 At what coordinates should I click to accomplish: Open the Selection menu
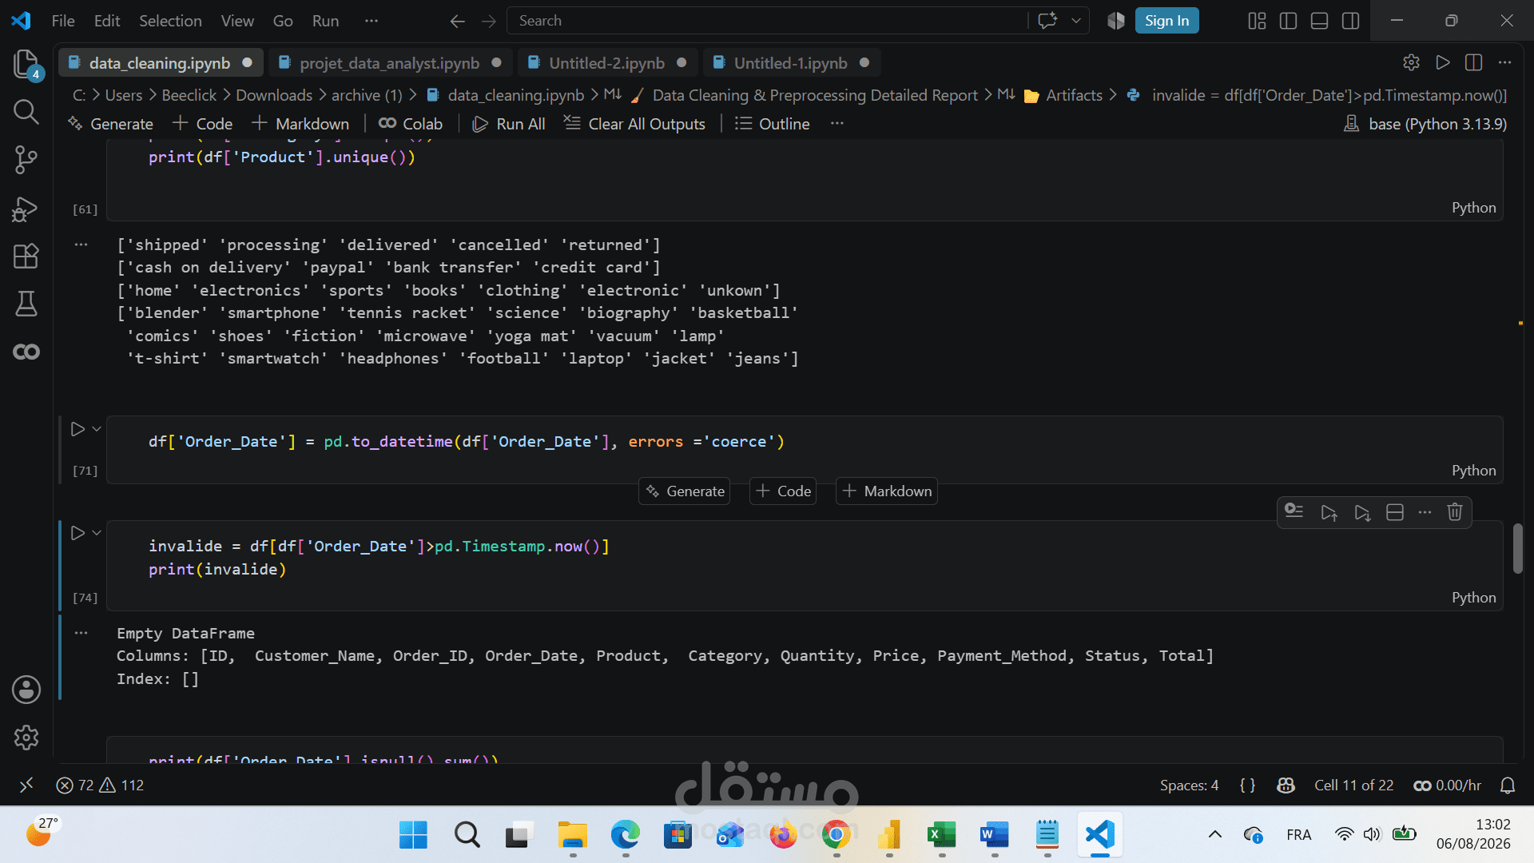[x=170, y=21]
